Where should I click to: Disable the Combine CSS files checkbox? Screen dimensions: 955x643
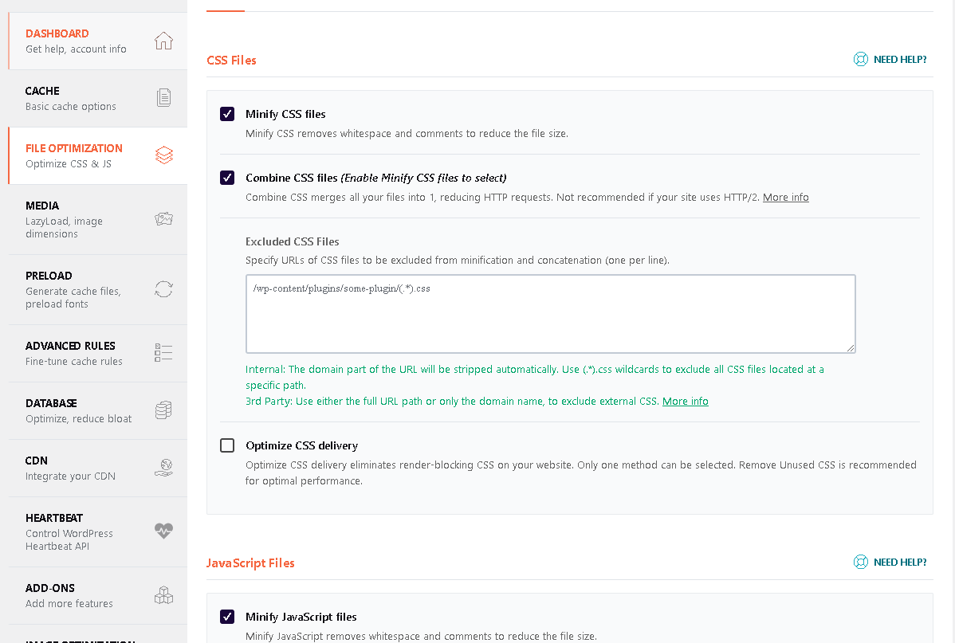pyautogui.click(x=227, y=178)
